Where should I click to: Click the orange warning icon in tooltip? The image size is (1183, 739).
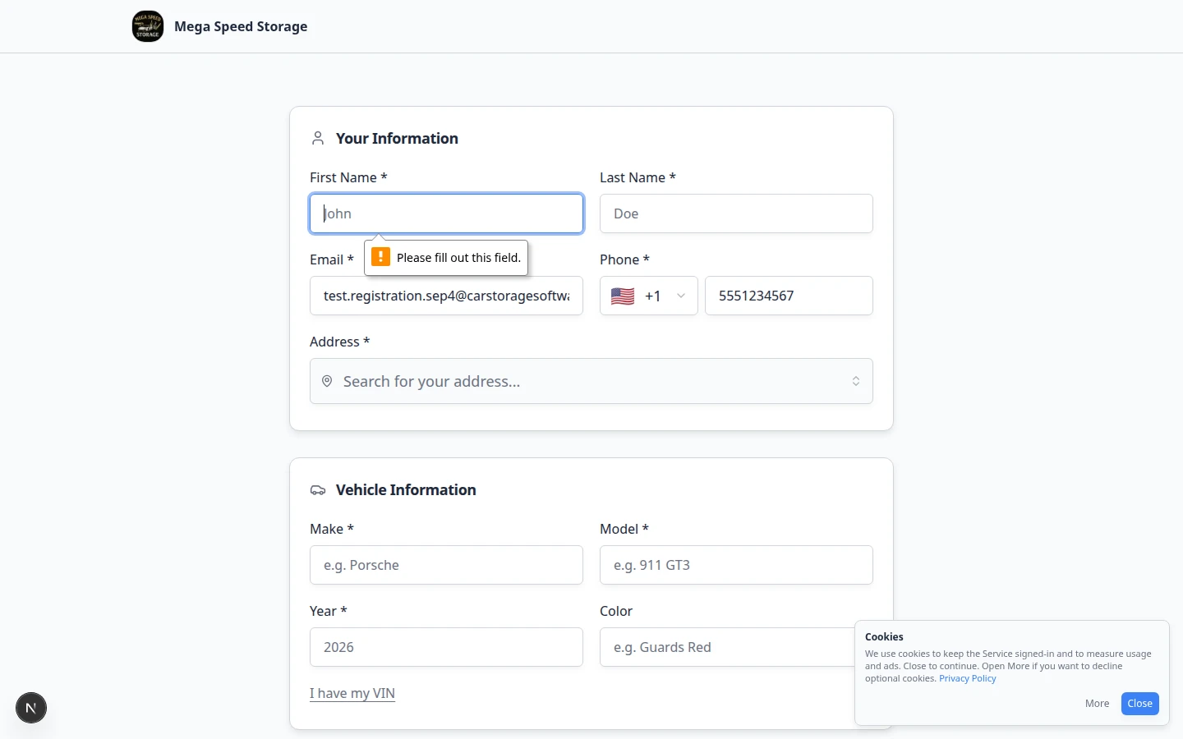(x=380, y=257)
